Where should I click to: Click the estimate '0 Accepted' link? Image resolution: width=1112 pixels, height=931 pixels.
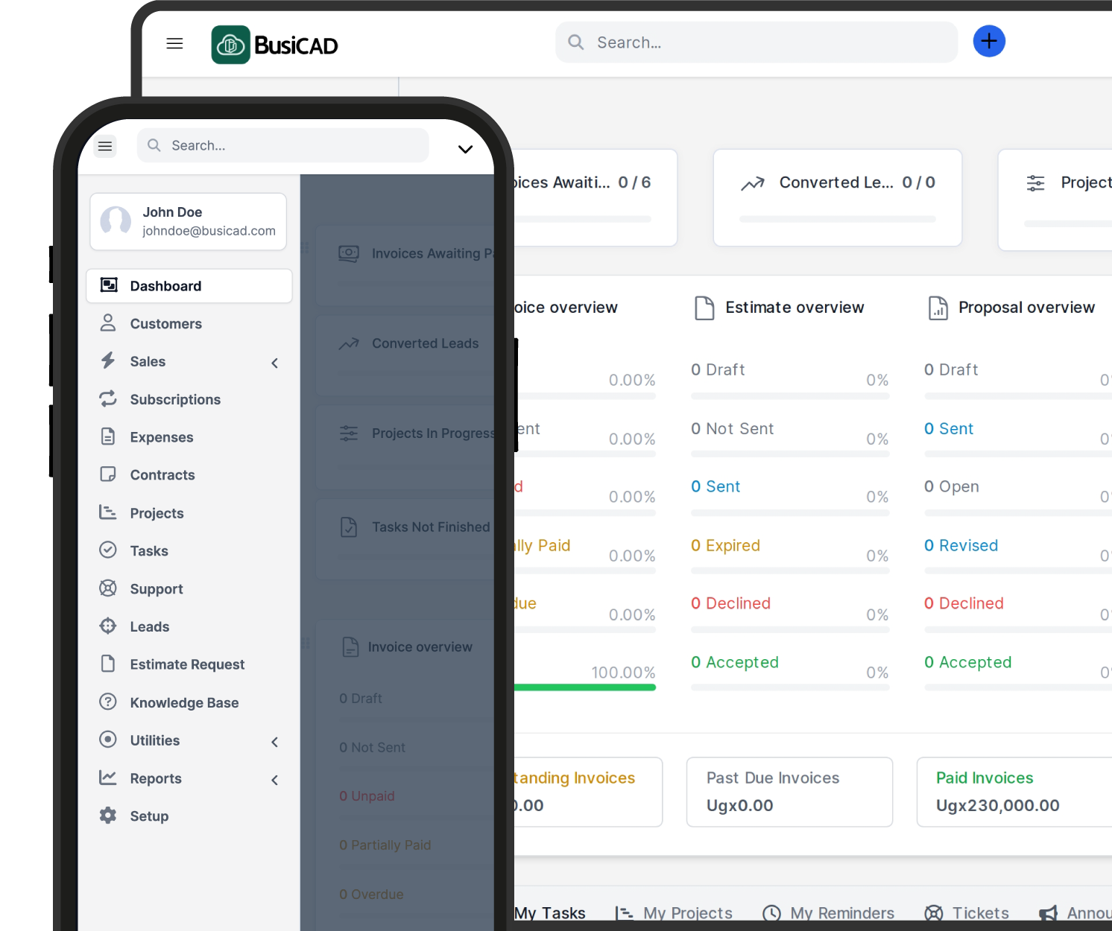pos(735,662)
